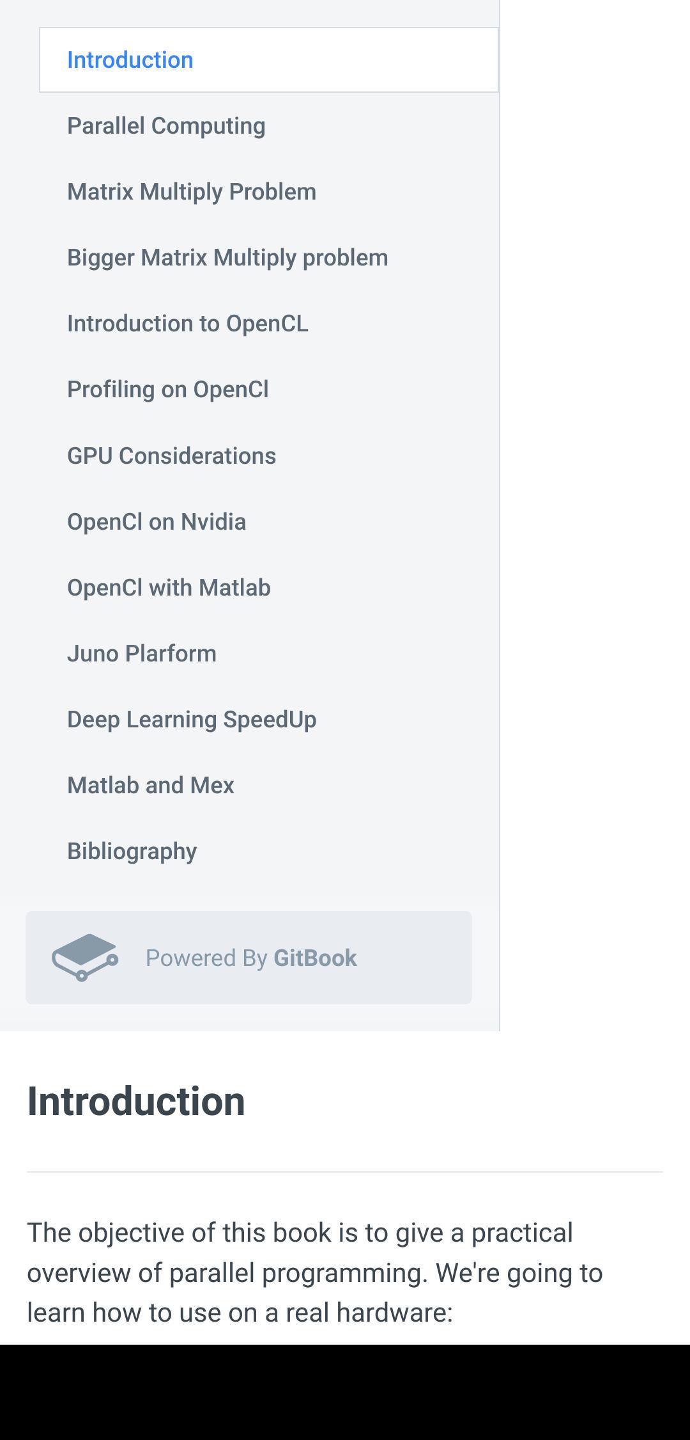Open GPU Considerations section
The image size is (690, 1440).
172,455
